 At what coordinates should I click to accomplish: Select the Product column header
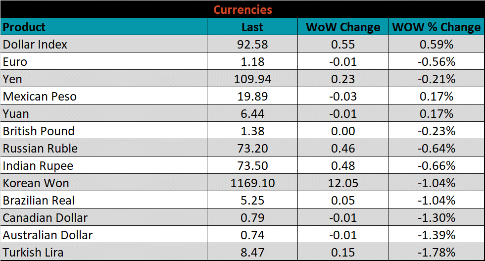click(x=24, y=27)
